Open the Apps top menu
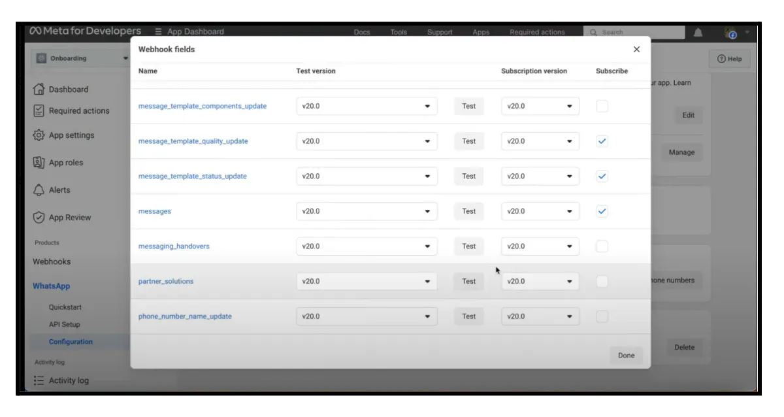Image resolution: width=784 pixels, height=417 pixels. (481, 32)
